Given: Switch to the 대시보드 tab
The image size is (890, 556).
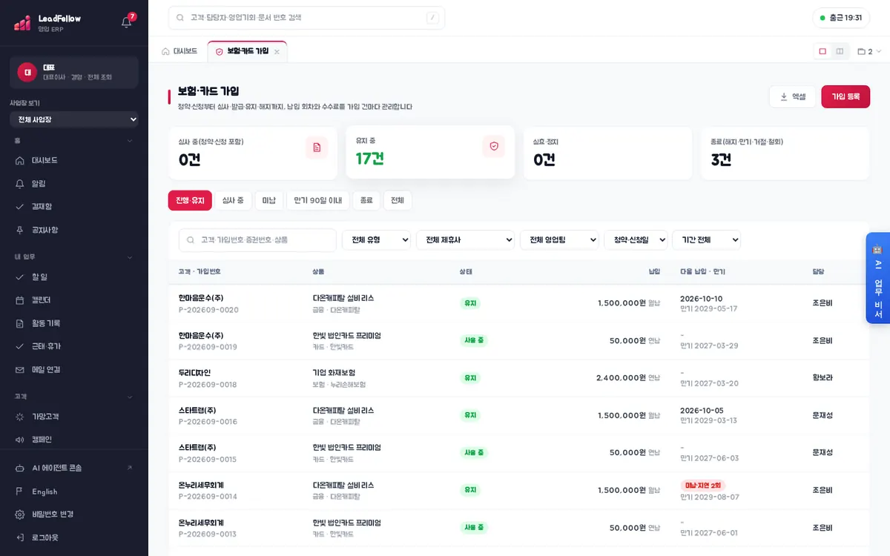Looking at the screenshot, I should click(x=179, y=51).
